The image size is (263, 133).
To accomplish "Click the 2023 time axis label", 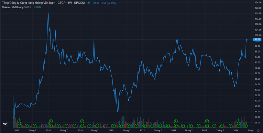I will pos(204,130).
